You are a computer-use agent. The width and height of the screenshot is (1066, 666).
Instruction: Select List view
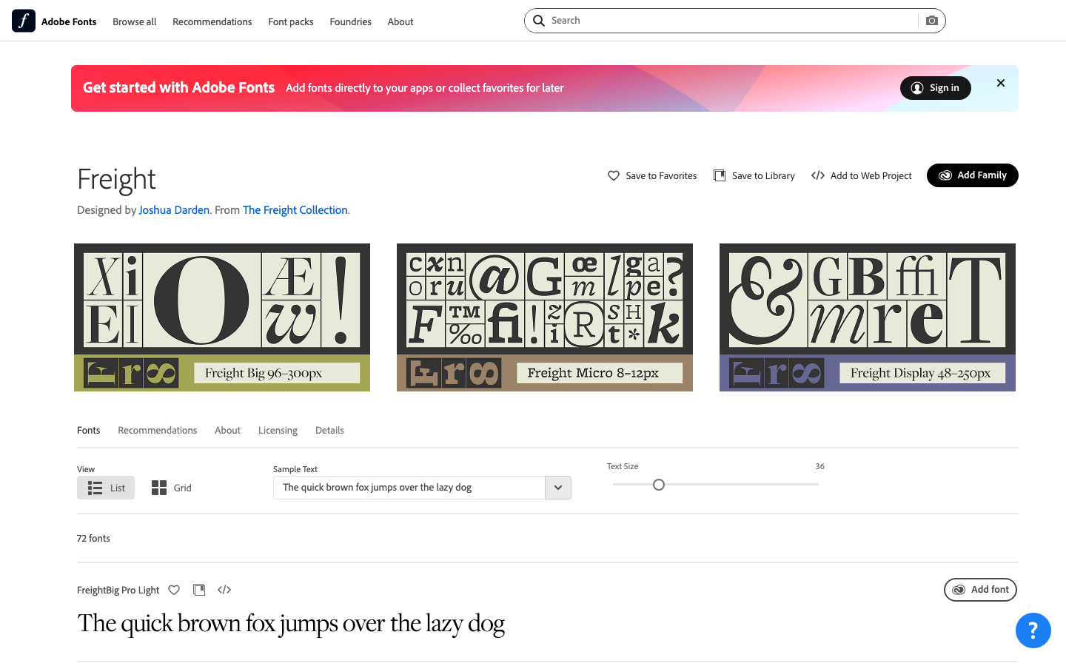tap(106, 488)
